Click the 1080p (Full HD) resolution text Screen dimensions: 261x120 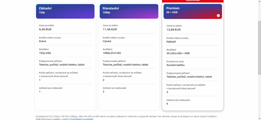pyautogui.click(x=112, y=53)
